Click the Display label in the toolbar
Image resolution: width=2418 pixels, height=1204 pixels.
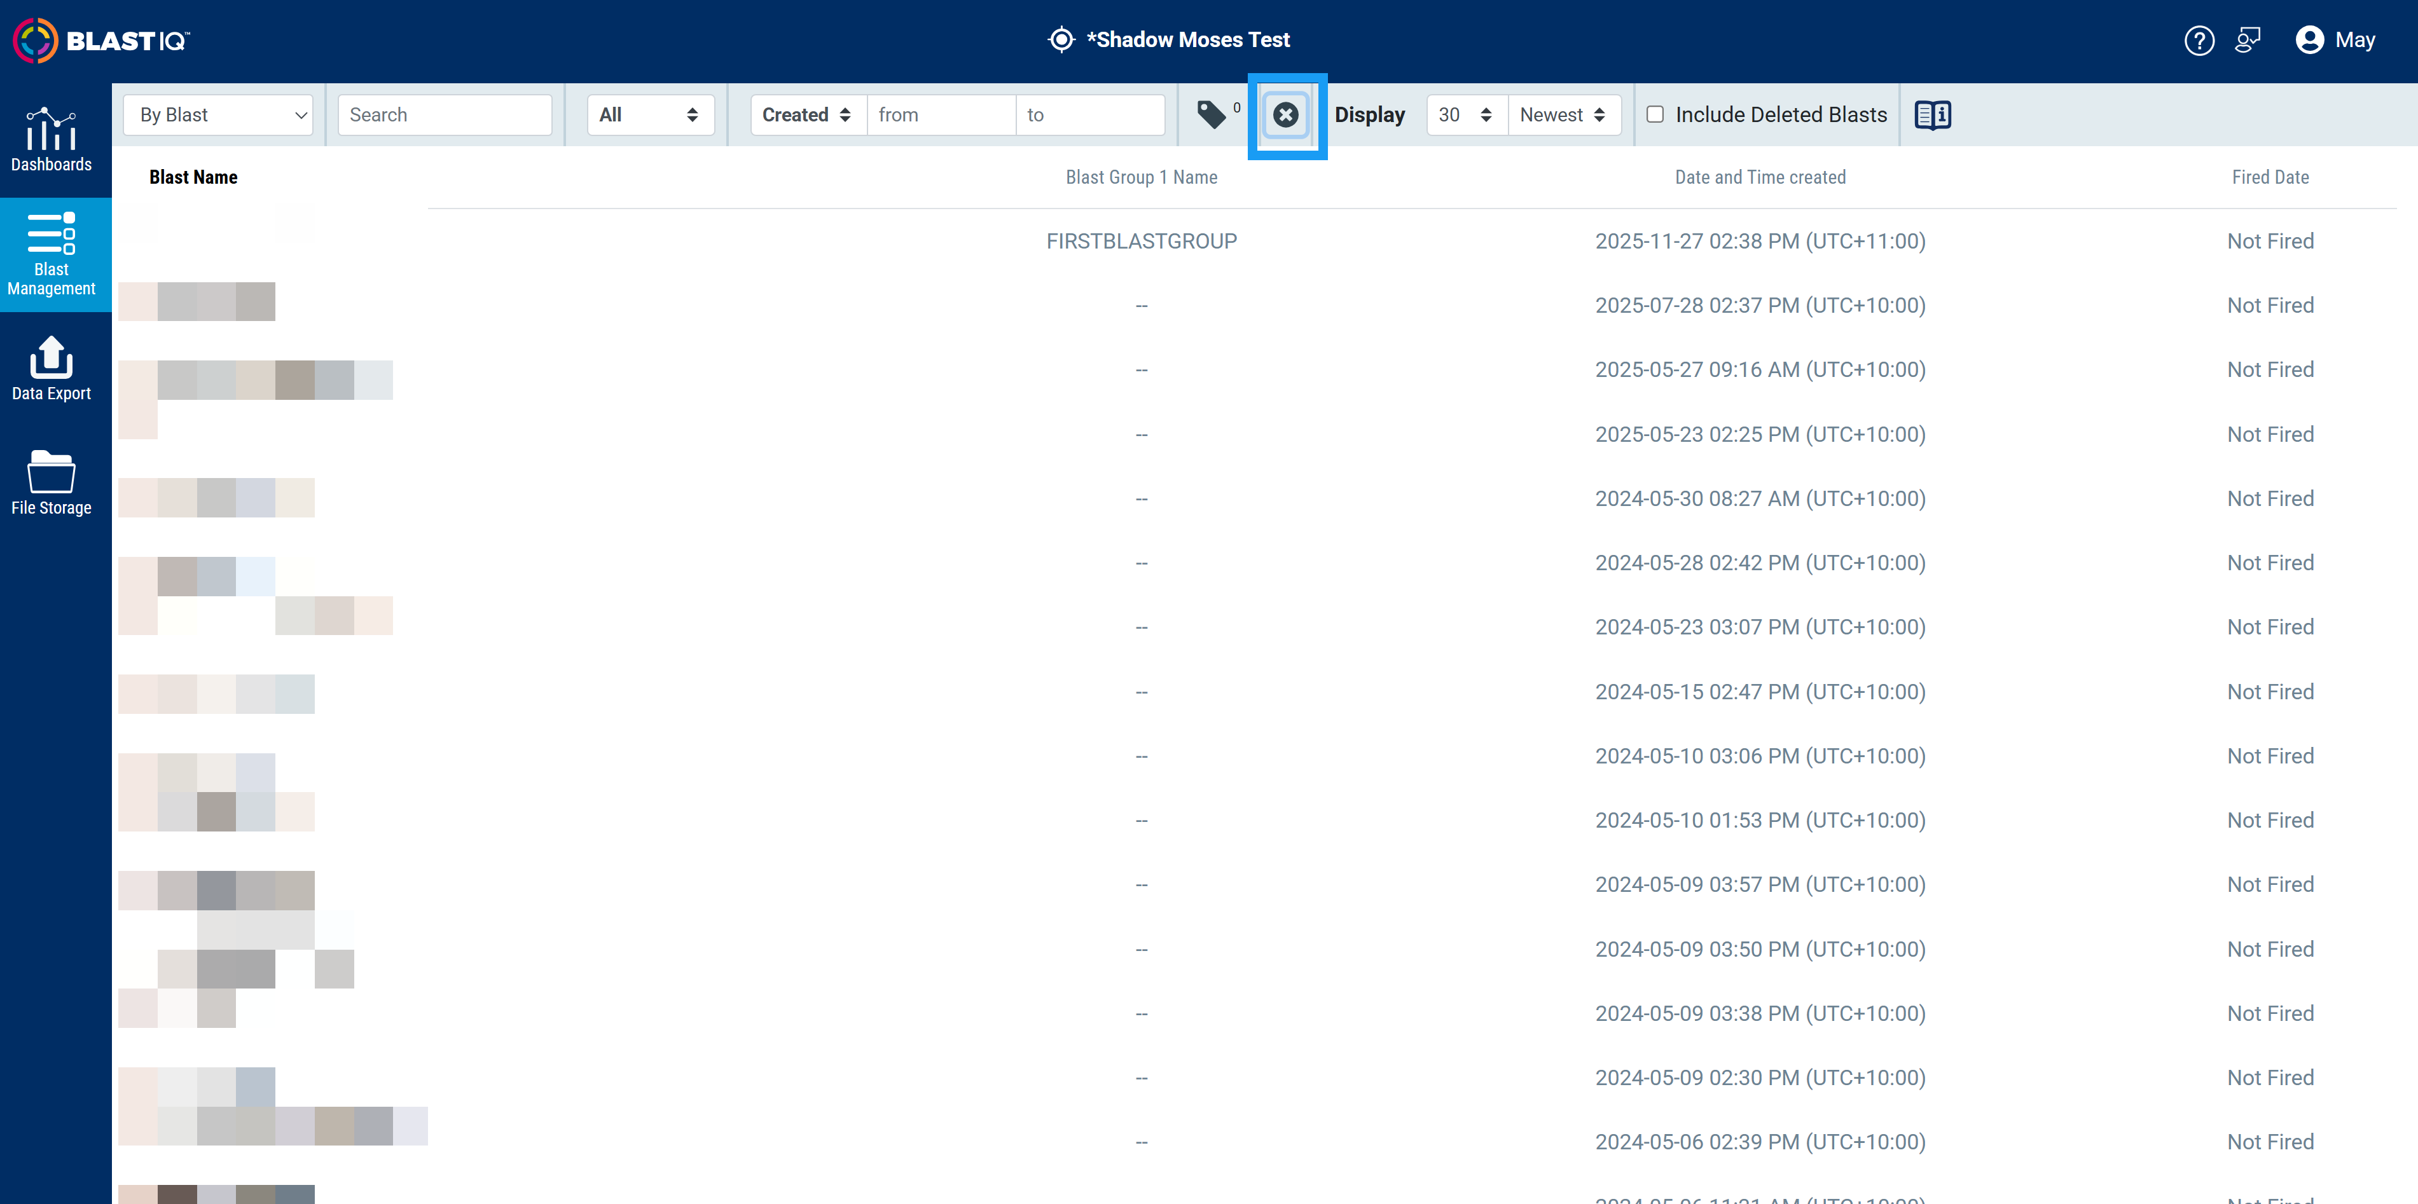[1369, 114]
